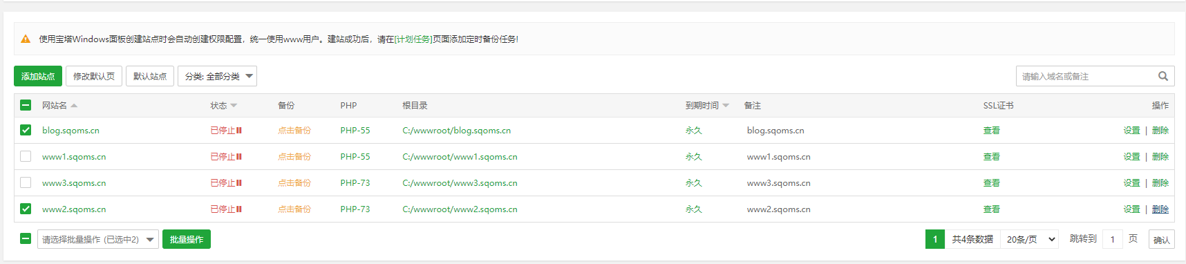Check the www3.sqoms.cn row checkbox
1186x264 pixels.
click(26, 182)
